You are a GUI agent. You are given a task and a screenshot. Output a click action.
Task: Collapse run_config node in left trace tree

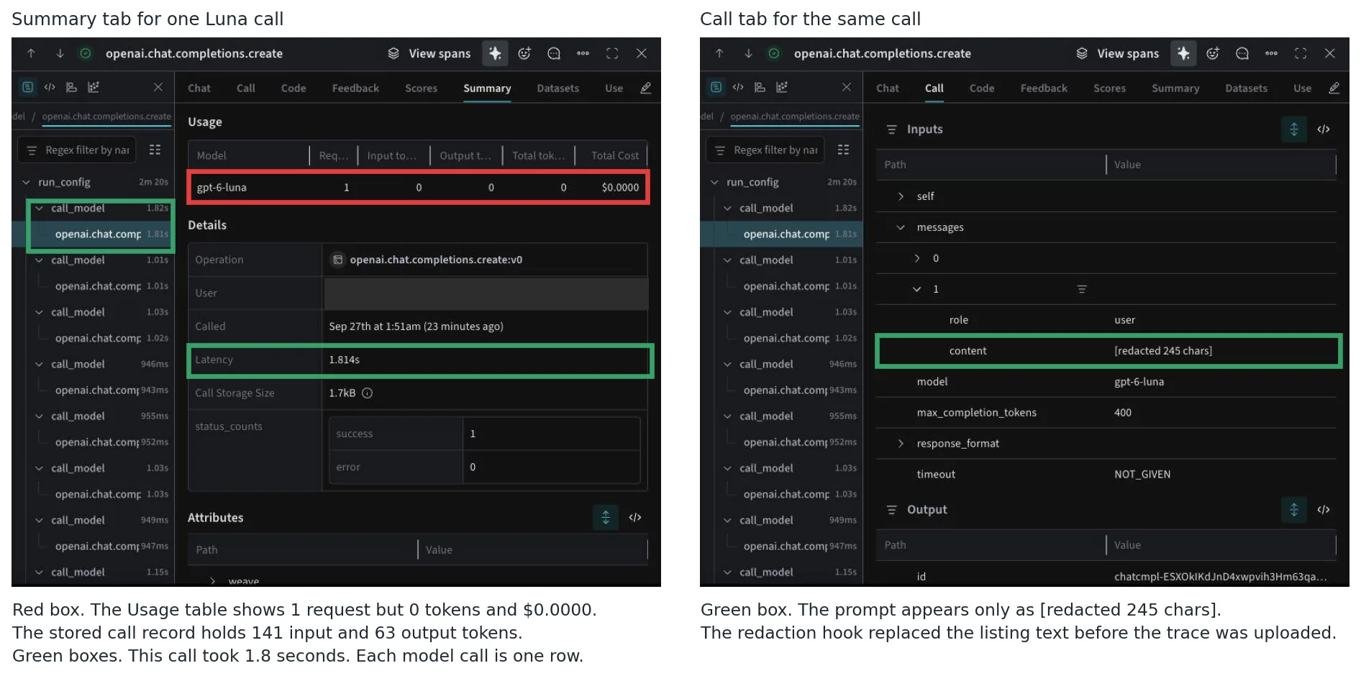tap(26, 183)
